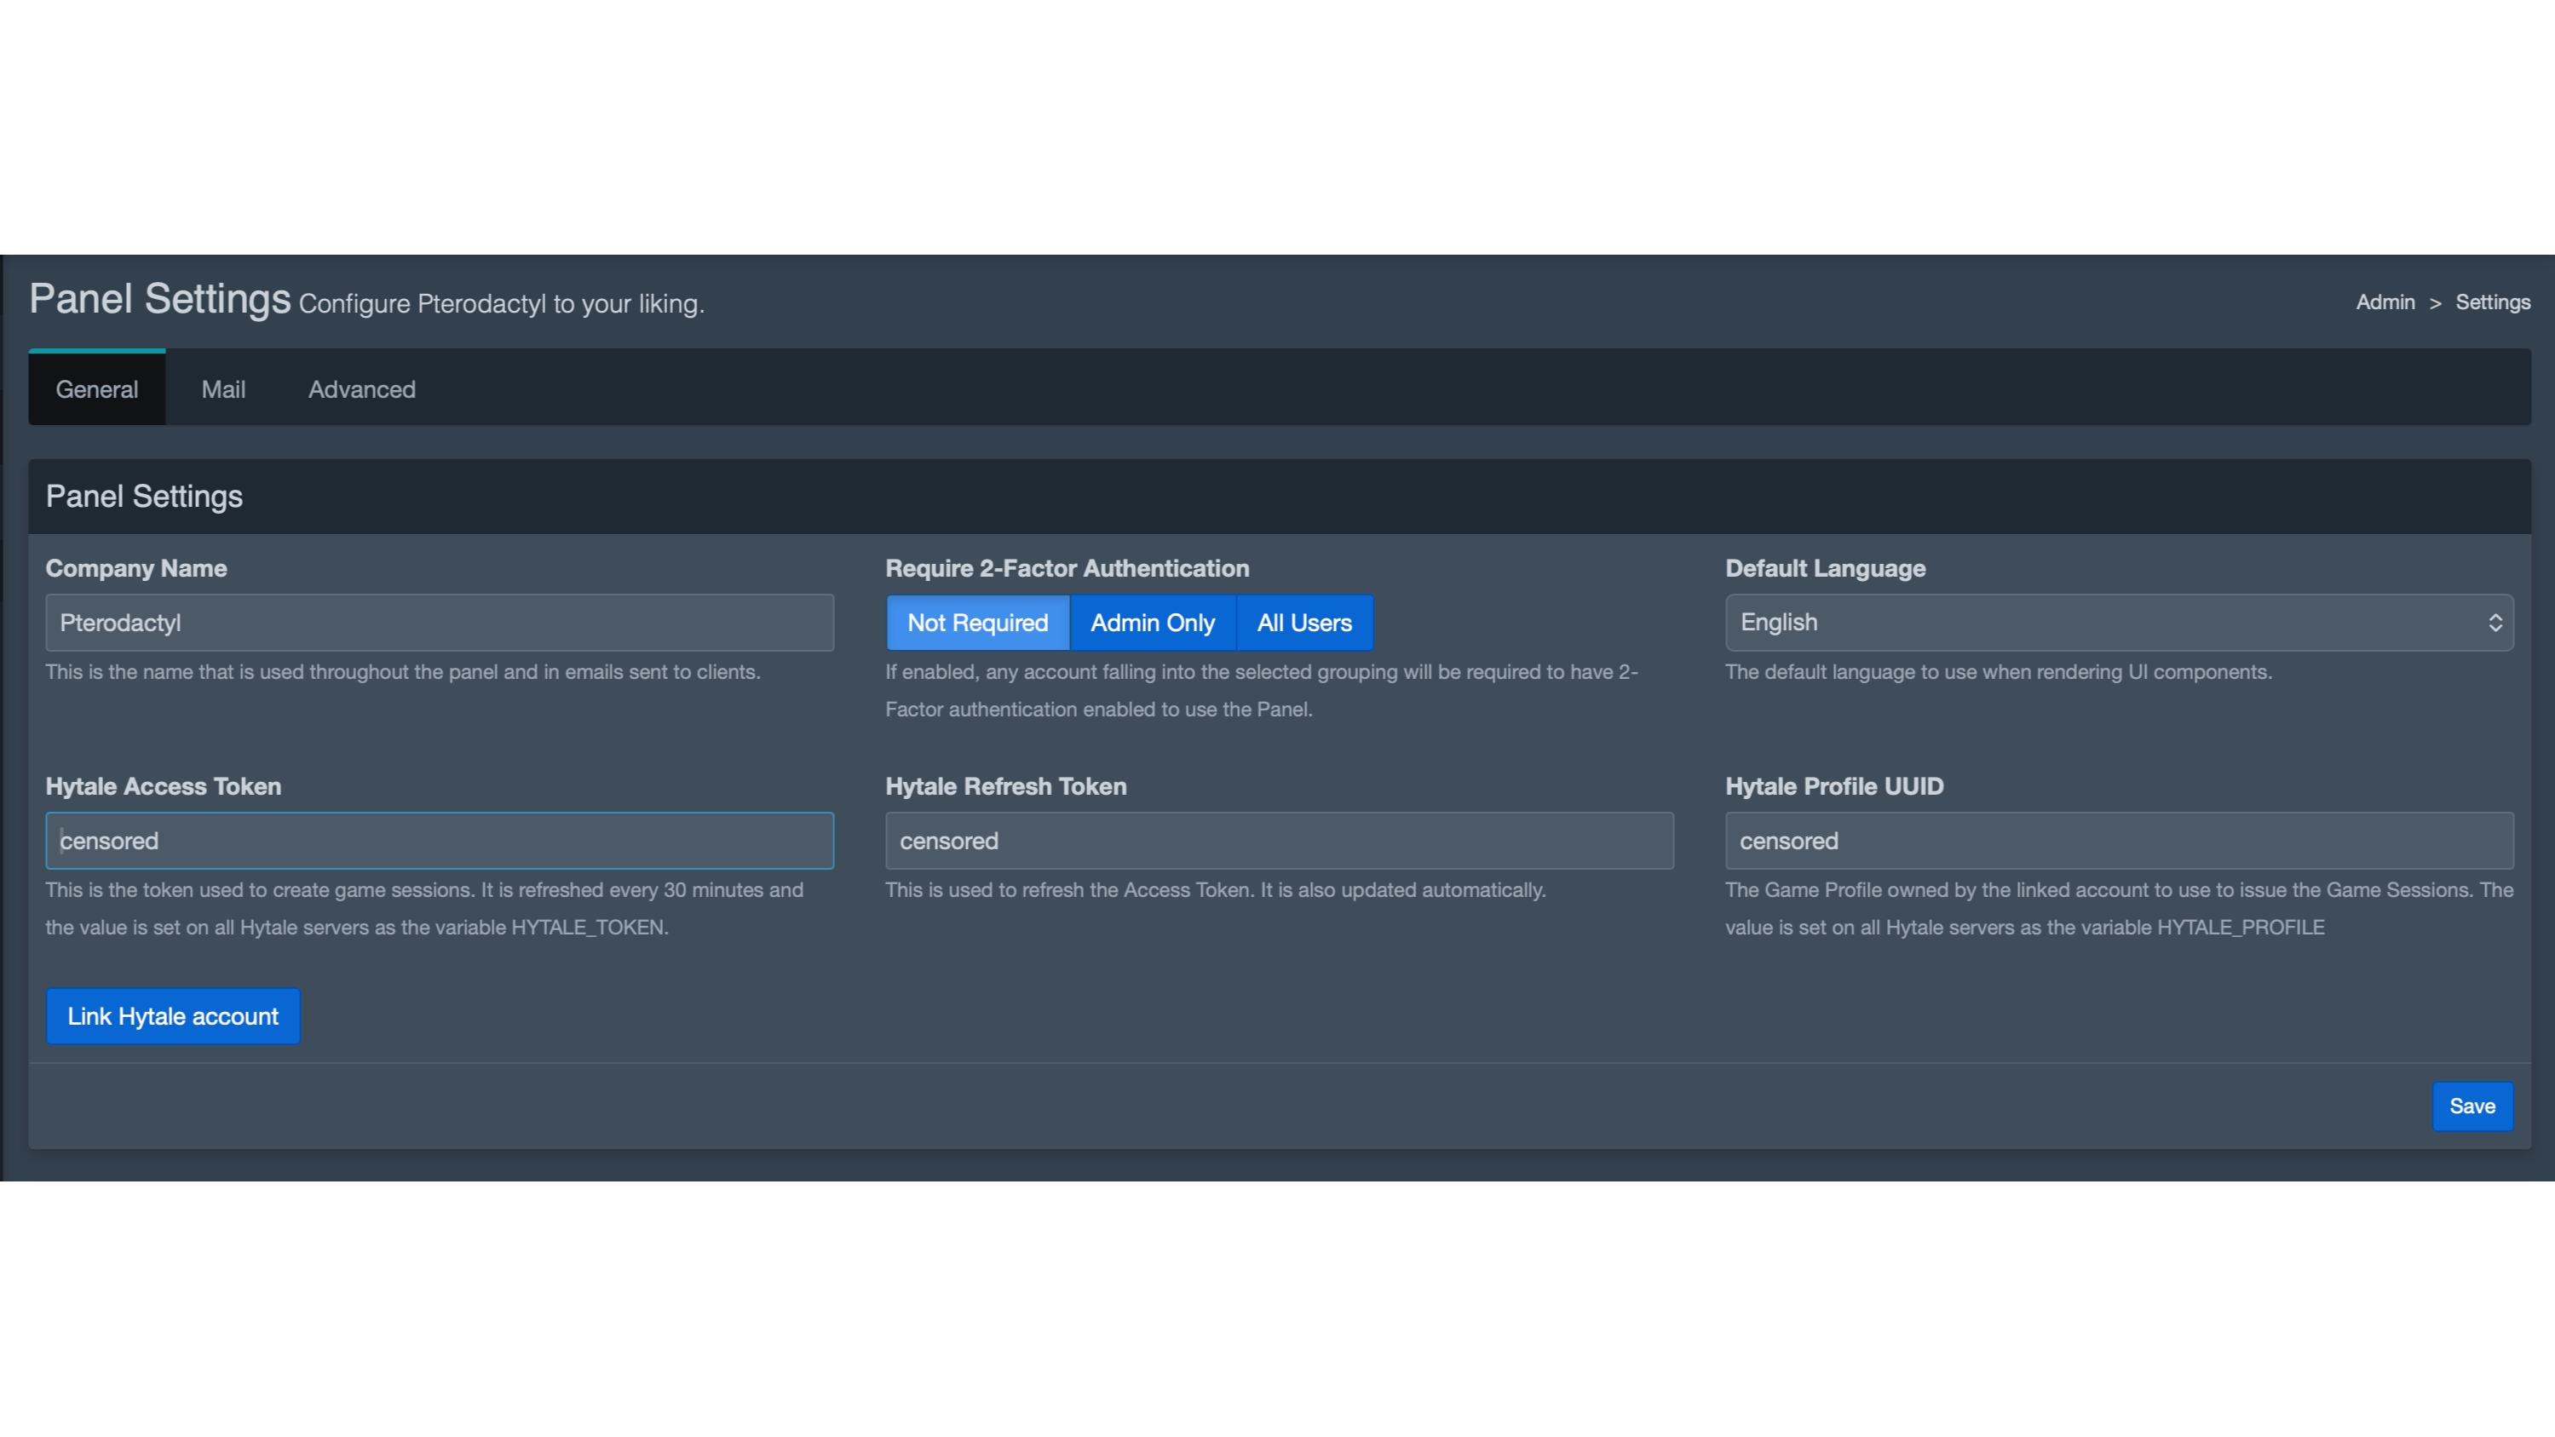The width and height of the screenshot is (2555, 1437).
Task: Select the Hytale Profile UUID field
Action: click(2119, 841)
